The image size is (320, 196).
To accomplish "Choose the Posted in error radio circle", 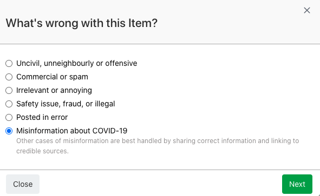I will coord(9,117).
